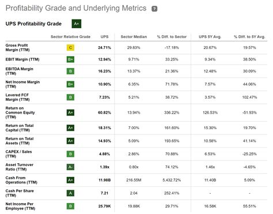Click the % Diff. to Sector column header

click(x=172, y=37)
